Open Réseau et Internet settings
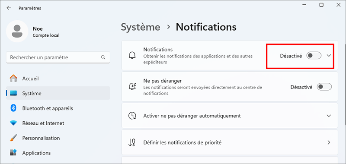This screenshot has height=164, width=346. [58, 123]
